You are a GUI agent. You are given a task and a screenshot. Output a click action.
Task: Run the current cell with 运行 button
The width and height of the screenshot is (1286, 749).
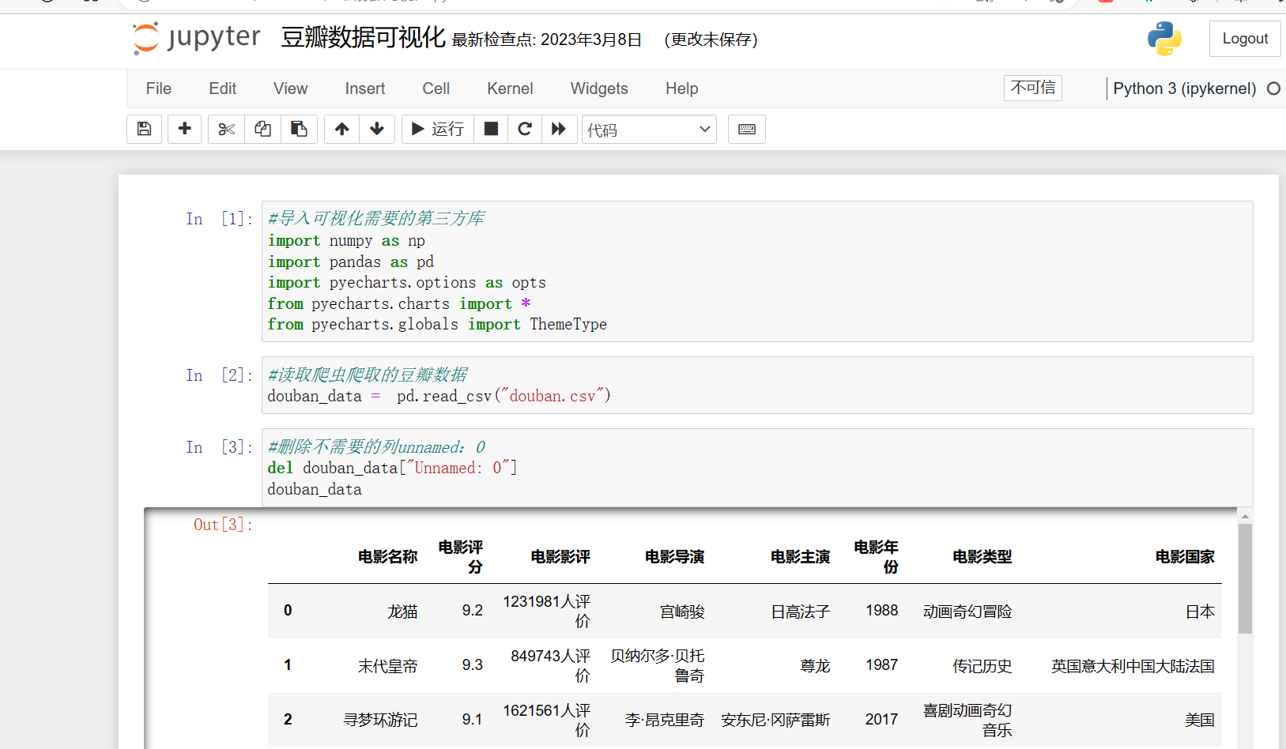[x=438, y=129]
